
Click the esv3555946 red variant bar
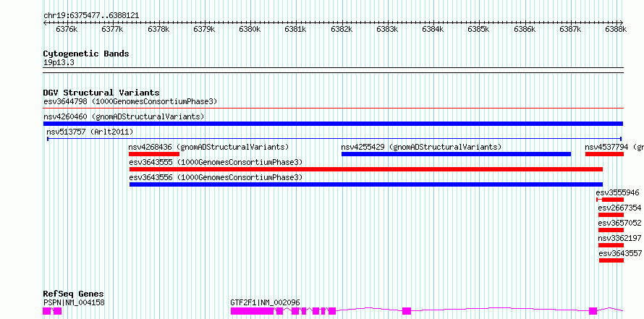click(610, 200)
